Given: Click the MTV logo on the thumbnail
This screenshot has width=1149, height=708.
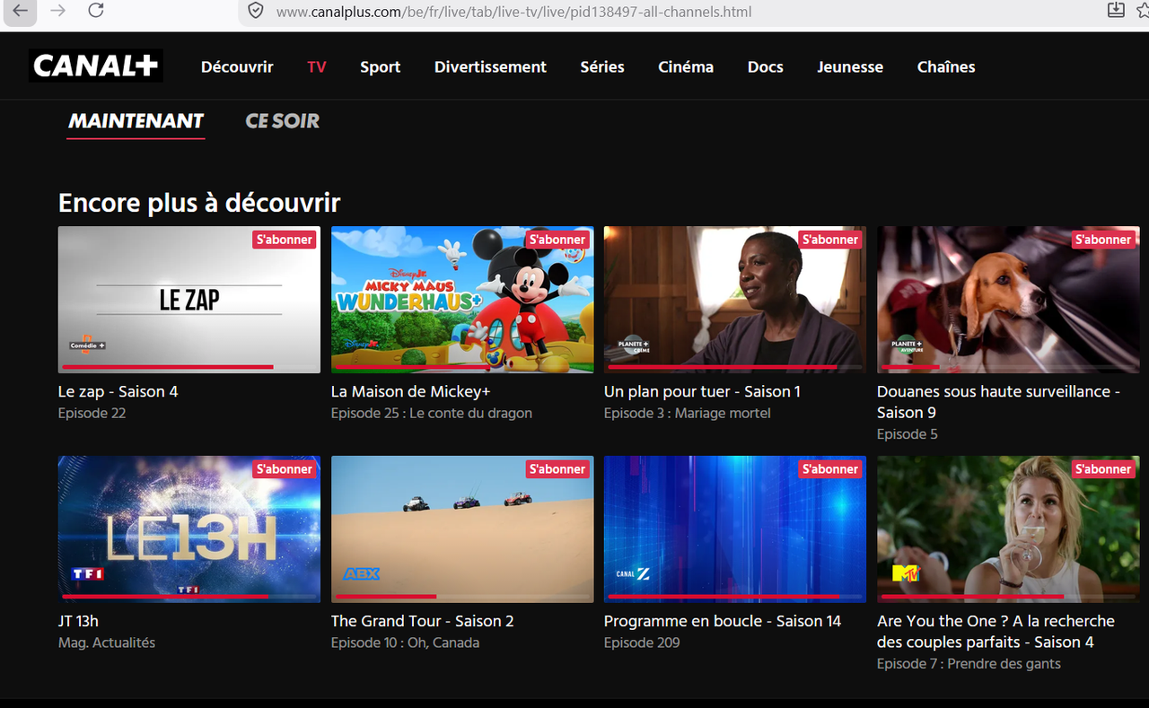Looking at the screenshot, I should (x=906, y=573).
